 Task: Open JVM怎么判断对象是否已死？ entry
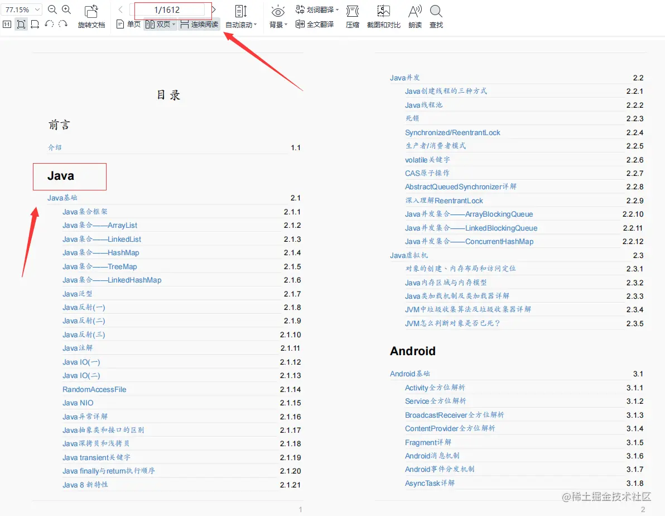tap(453, 323)
